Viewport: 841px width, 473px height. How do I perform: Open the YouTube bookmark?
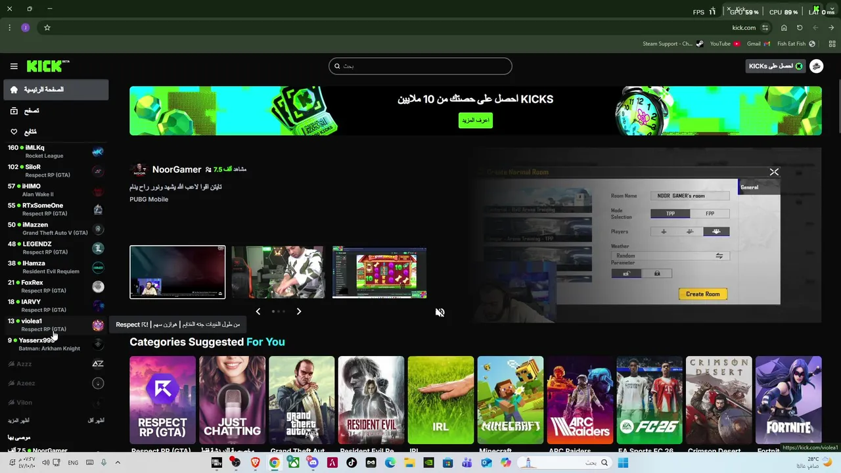tap(725, 44)
